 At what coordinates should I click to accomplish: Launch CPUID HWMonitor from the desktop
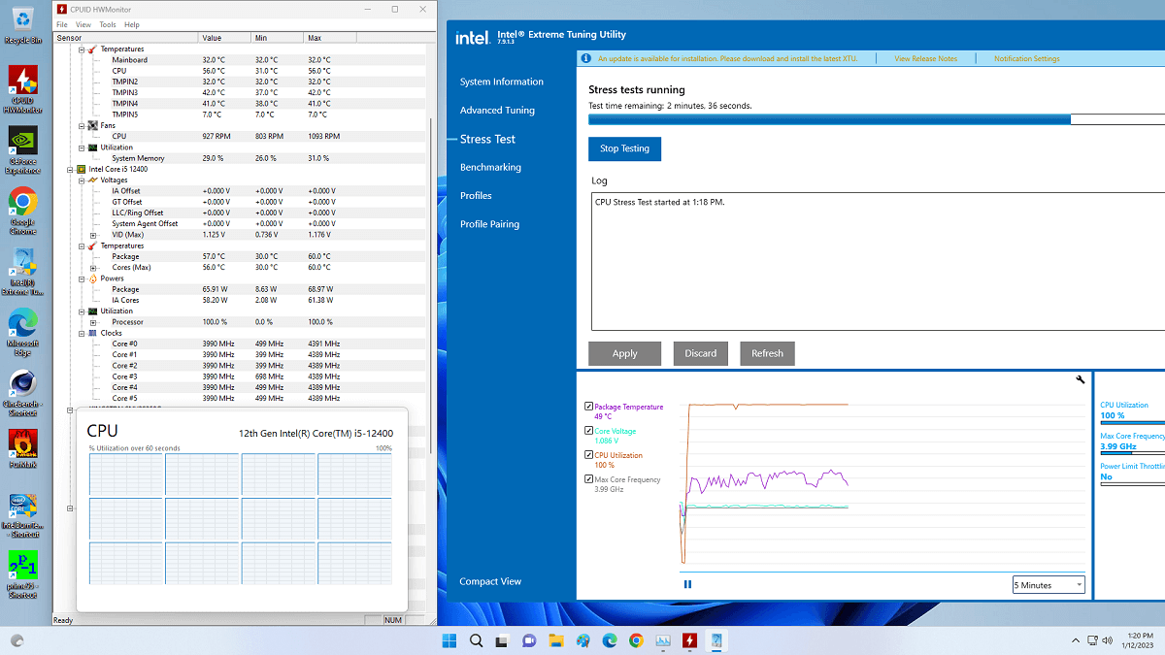click(23, 89)
